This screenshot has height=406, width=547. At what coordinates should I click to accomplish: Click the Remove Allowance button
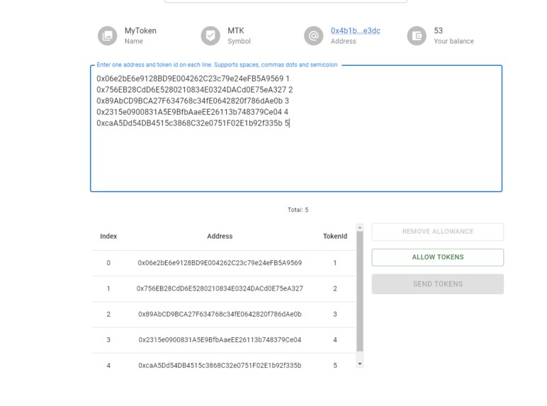click(438, 232)
